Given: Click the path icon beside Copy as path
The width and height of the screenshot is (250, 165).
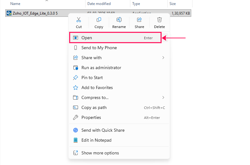Looking at the screenshot, I should pyautogui.click(x=76, y=107).
